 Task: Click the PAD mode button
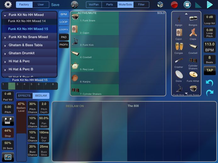64,37
